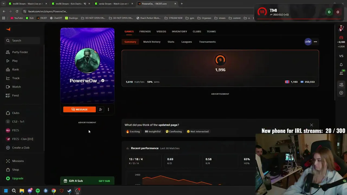This screenshot has width=347, height=195.
Task: Open the Duolingo bookmark
Action: click(72, 18)
